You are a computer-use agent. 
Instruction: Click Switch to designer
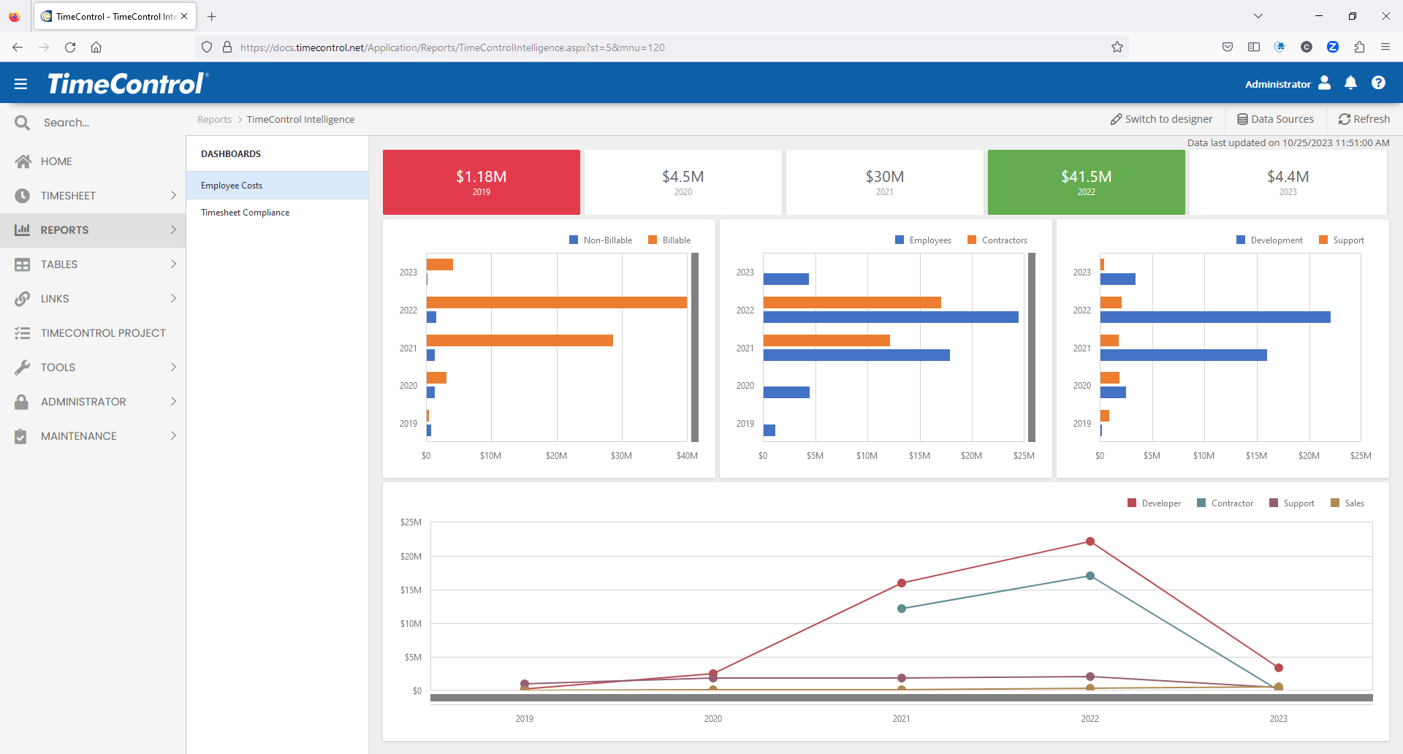click(1161, 119)
